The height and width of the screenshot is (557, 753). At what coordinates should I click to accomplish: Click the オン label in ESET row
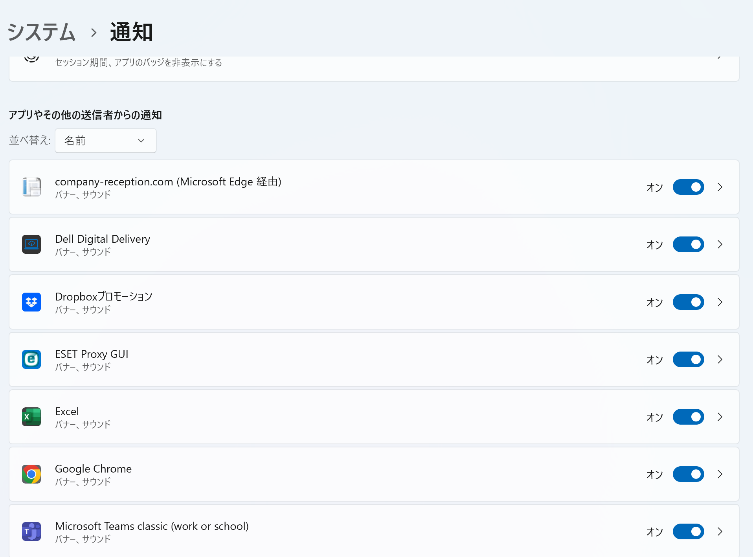(655, 360)
